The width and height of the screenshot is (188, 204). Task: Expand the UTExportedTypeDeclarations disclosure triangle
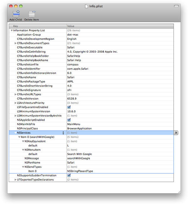coord(15,180)
